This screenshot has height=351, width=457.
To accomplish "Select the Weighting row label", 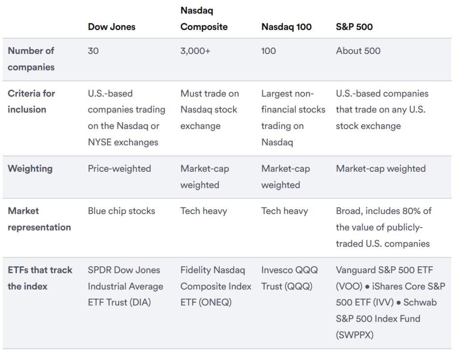I will 30,169.
